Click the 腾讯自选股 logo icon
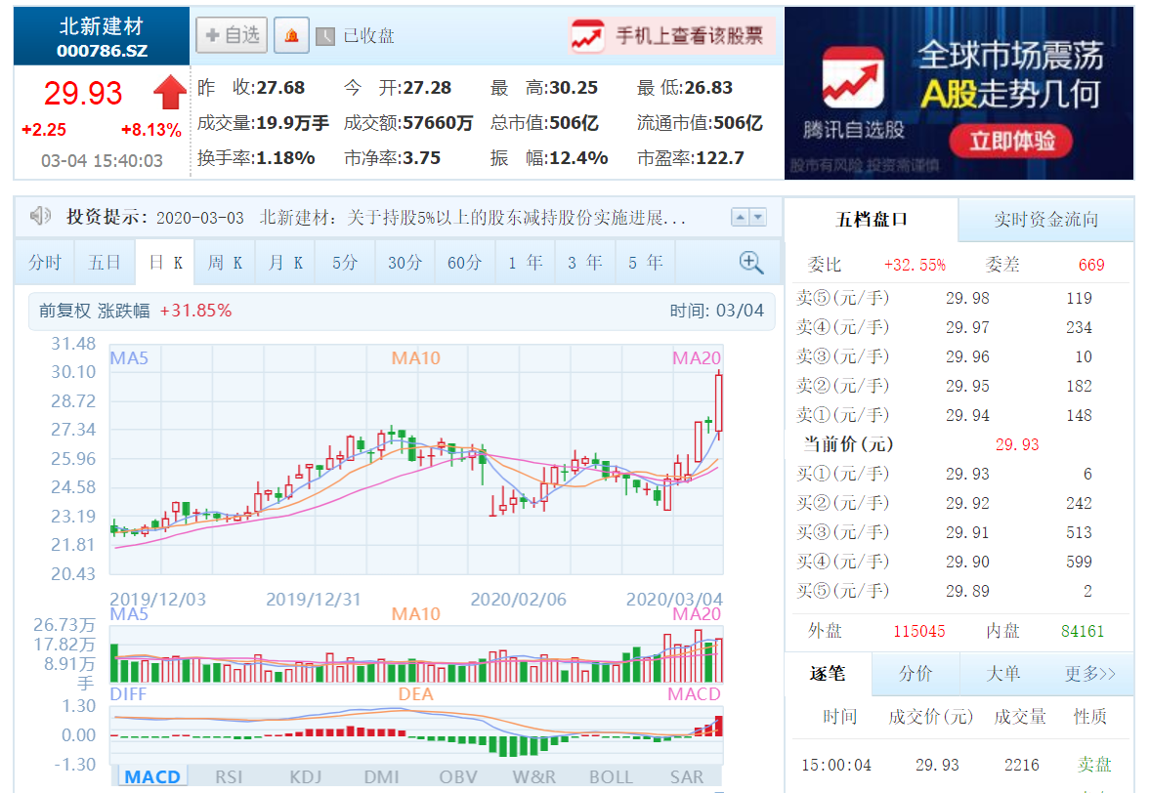The width and height of the screenshot is (1150, 793). (x=853, y=78)
